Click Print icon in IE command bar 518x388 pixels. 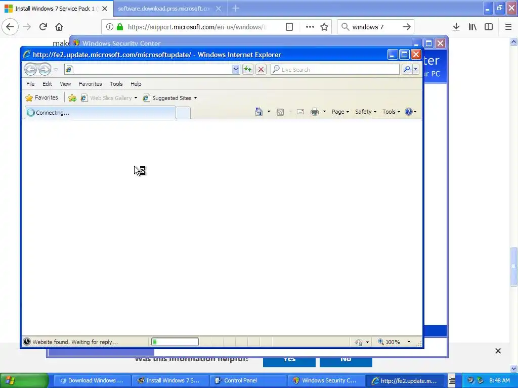click(315, 112)
